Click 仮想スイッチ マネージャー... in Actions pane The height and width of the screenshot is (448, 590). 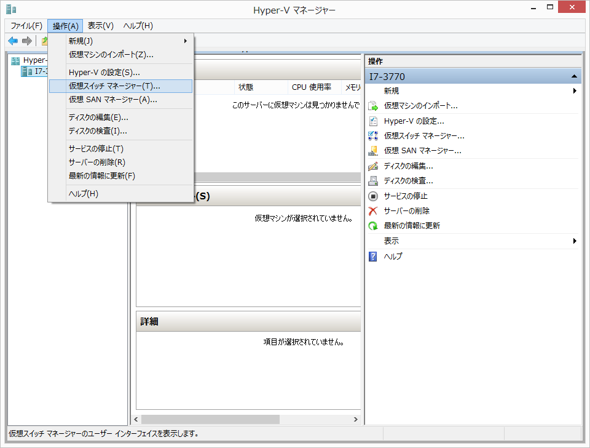[x=424, y=135]
